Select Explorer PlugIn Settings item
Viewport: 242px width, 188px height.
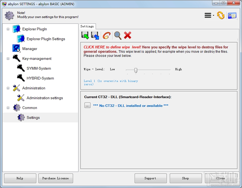point(46,39)
